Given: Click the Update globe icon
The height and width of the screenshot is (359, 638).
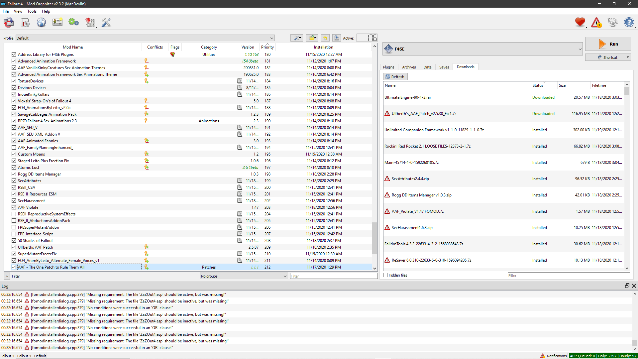Looking at the screenshot, I should tap(612, 22).
